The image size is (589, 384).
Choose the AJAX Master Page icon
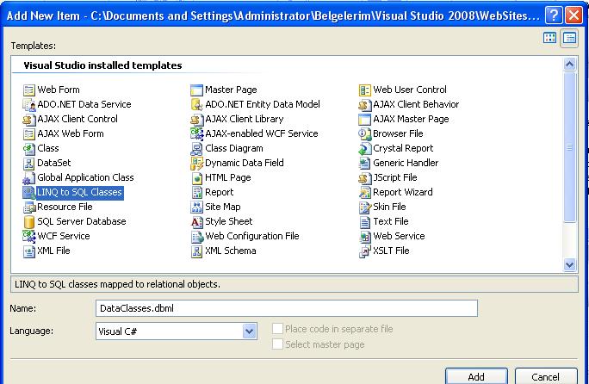(x=365, y=120)
